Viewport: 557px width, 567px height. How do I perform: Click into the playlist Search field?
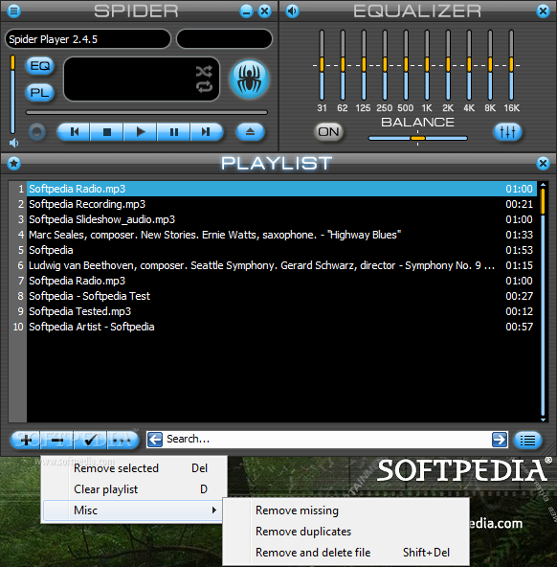pyautogui.click(x=327, y=440)
